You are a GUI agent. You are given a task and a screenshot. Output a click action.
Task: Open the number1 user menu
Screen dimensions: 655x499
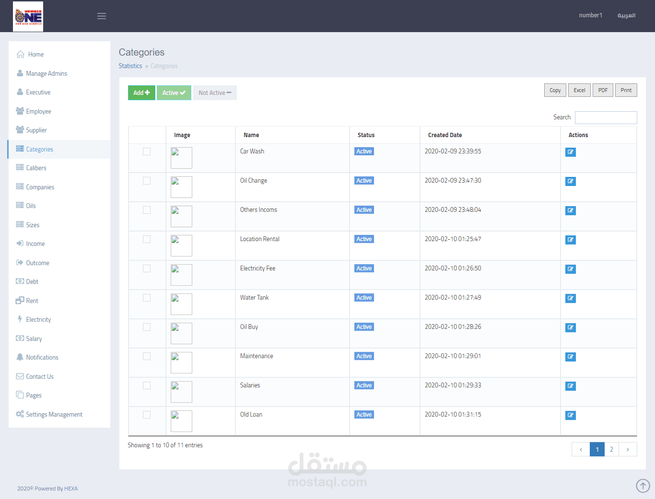coord(590,15)
